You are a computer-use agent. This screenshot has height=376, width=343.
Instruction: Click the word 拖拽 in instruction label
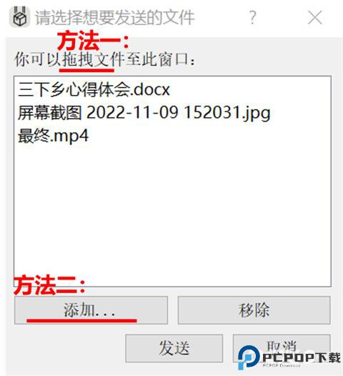(78, 59)
